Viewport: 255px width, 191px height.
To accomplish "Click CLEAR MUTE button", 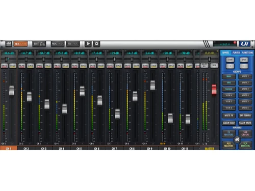I will click(x=245, y=123).
